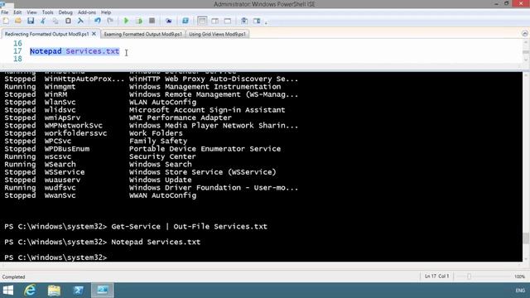This screenshot has height=298, width=530.
Task: Click the Get-Service | Out-File Services.txt command line
Action: pyautogui.click(x=136, y=226)
